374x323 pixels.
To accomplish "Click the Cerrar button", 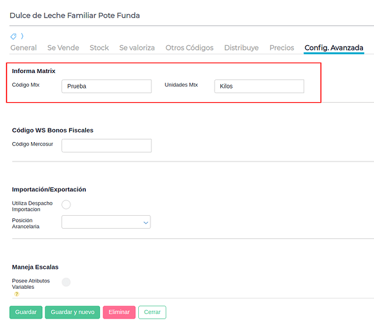I will [x=152, y=312].
